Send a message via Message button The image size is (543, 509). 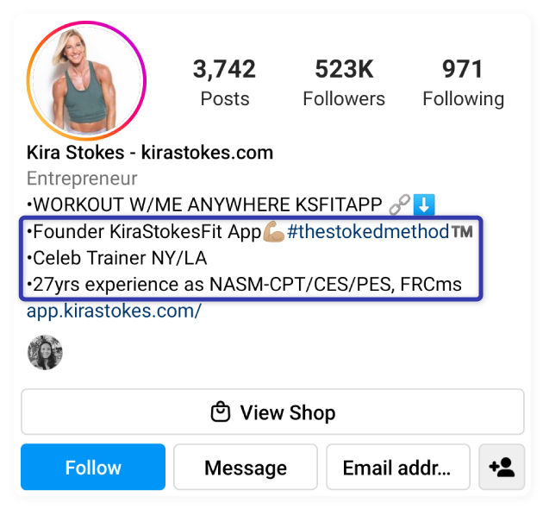click(246, 468)
